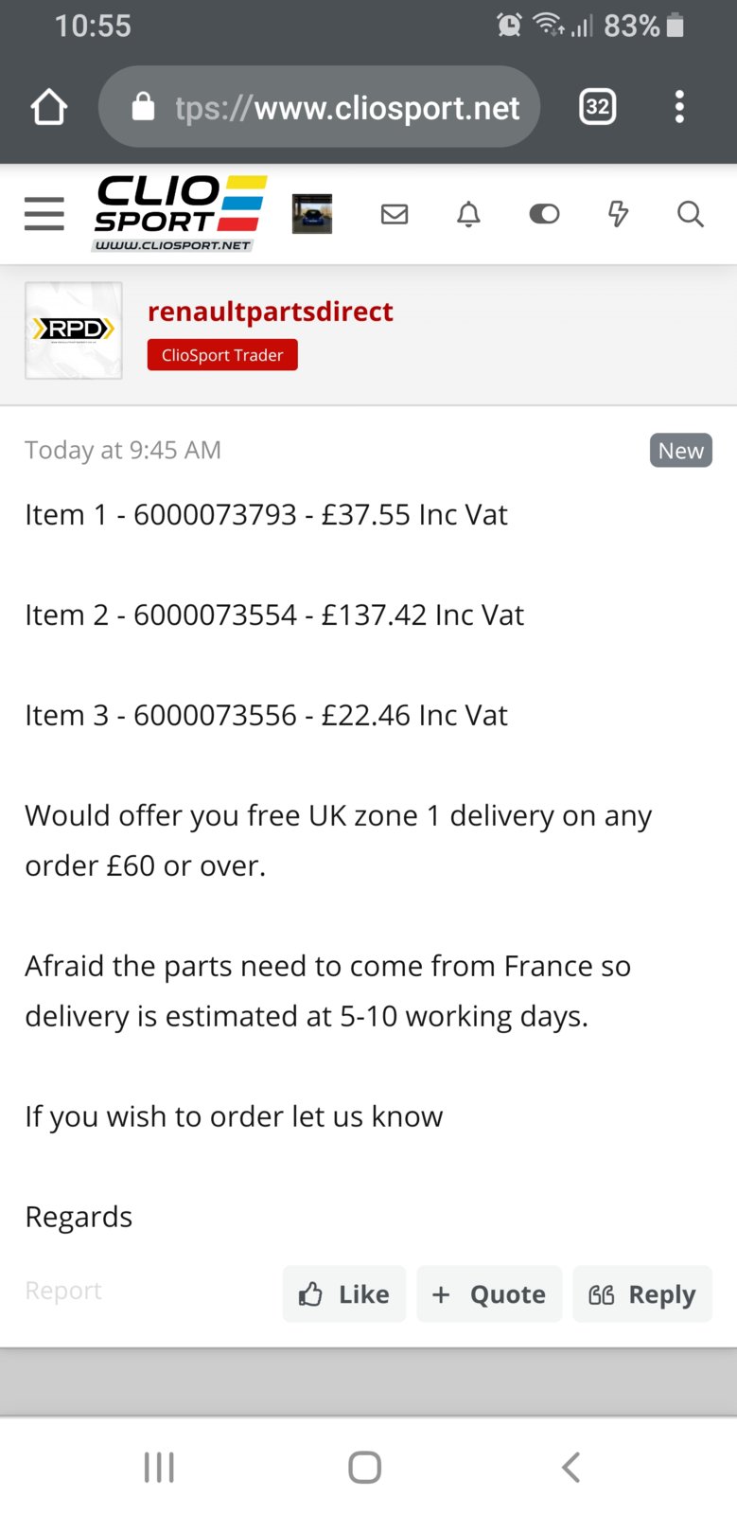Tap the ClioSport logo

180,213
